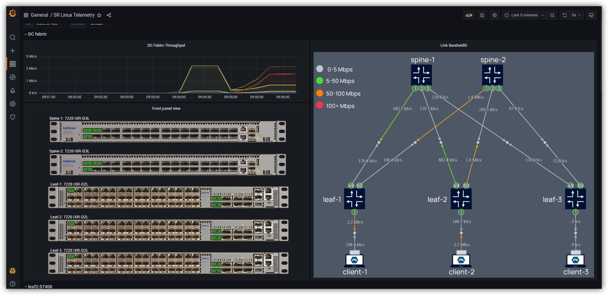Click the green 5-50 Mbps legend swatch
Viewport: 608px width, 295px height.
click(320, 81)
